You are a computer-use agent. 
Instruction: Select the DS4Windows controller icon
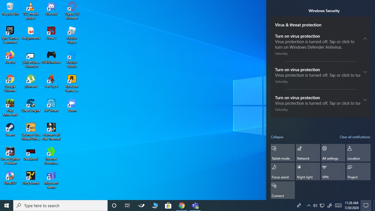click(x=51, y=57)
